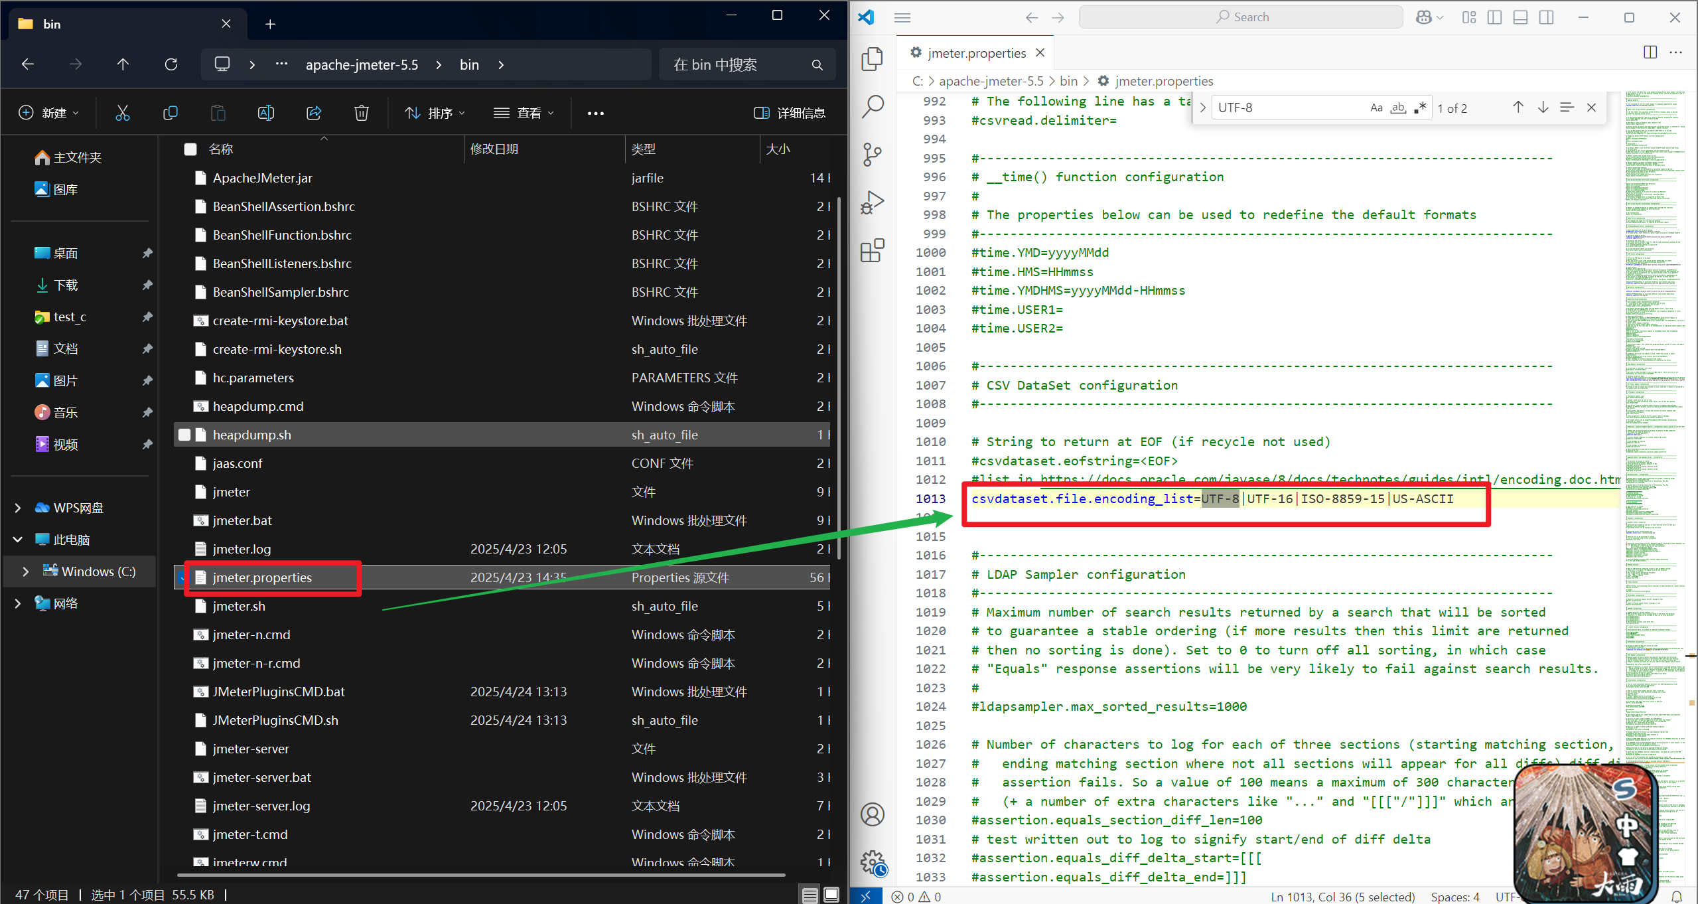Viewport: 1698px width, 904px height.
Task: Open VS Code Explorer view
Action: (872, 59)
